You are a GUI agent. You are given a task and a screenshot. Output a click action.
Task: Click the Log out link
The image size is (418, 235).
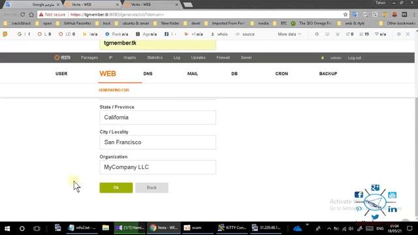354,58
